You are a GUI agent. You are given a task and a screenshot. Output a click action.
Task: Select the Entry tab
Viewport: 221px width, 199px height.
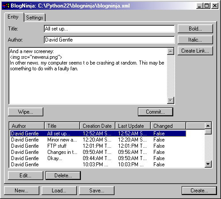click(13, 17)
